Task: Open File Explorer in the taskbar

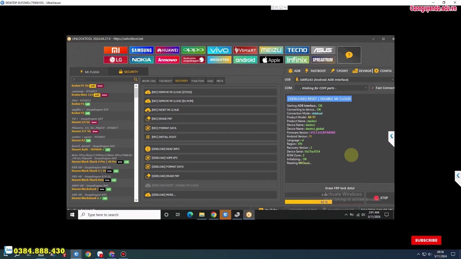Action: [202, 215]
